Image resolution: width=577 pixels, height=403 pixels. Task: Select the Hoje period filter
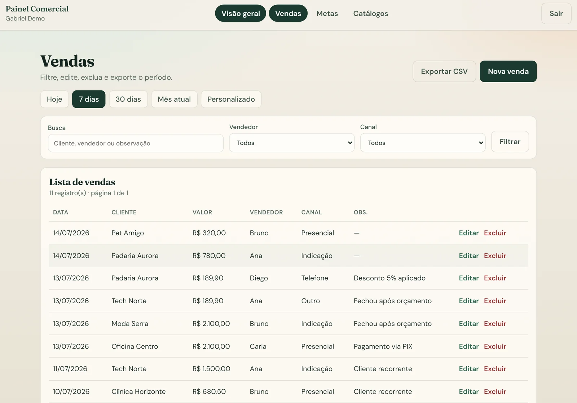point(54,99)
